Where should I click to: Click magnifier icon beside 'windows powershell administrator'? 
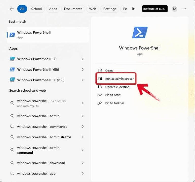[x=12, y=137]
